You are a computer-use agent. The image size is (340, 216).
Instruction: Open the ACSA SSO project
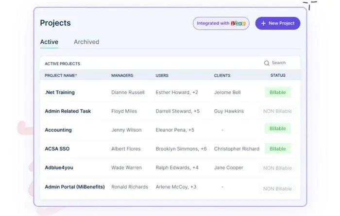[x=57, y=149]
